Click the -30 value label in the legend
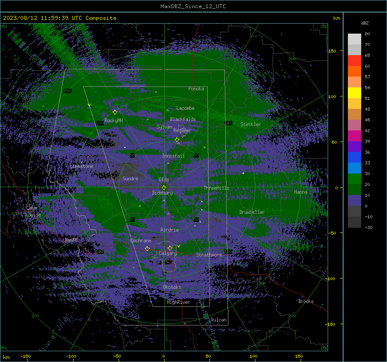 click(x=369, y=227)
